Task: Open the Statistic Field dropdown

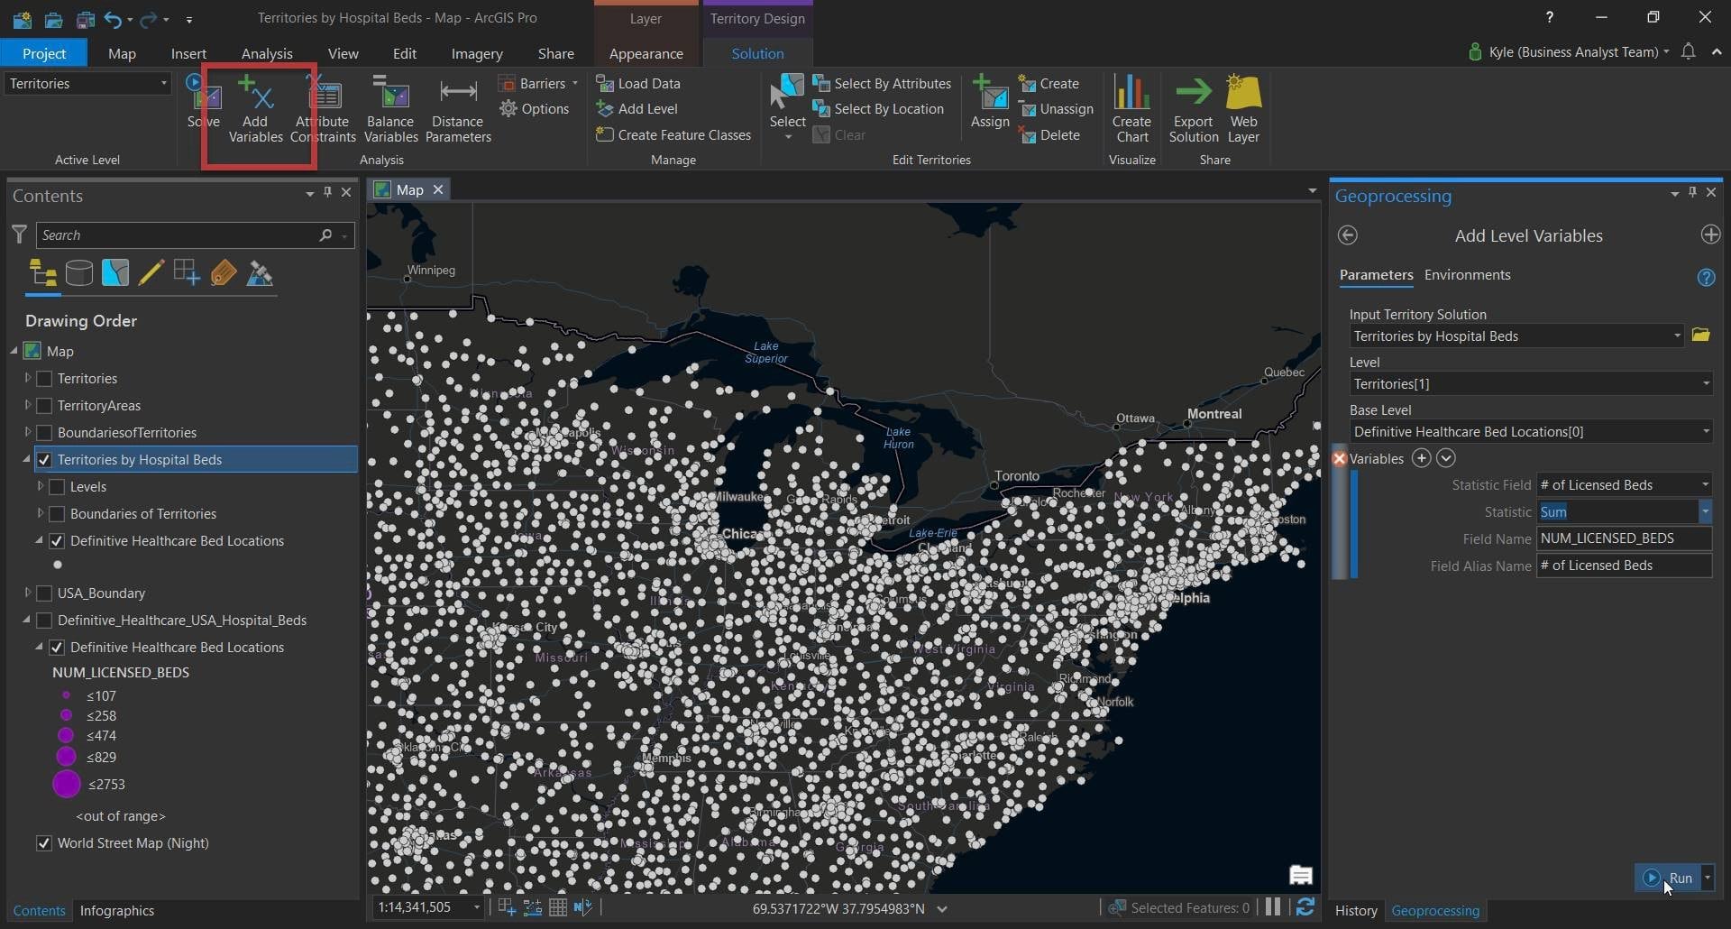Action: click(x=1704, y=485)
